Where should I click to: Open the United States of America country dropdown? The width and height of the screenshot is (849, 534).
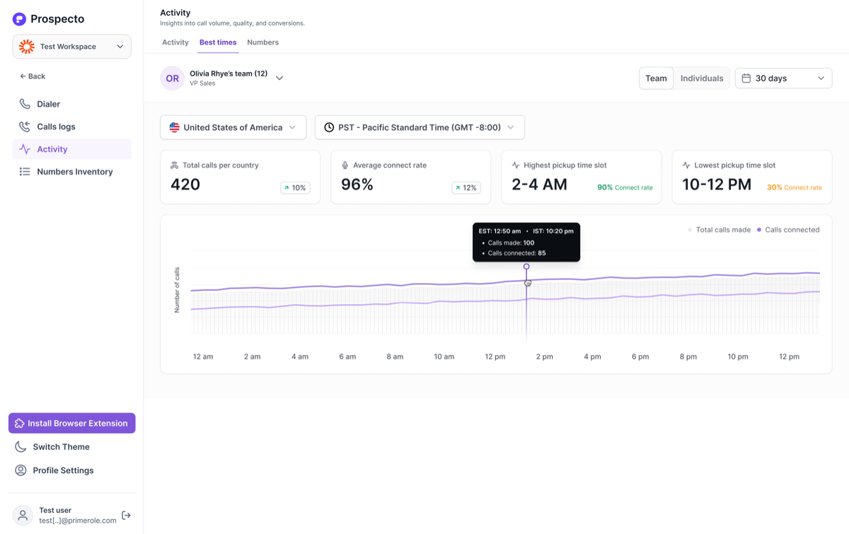tap(233, 127)
